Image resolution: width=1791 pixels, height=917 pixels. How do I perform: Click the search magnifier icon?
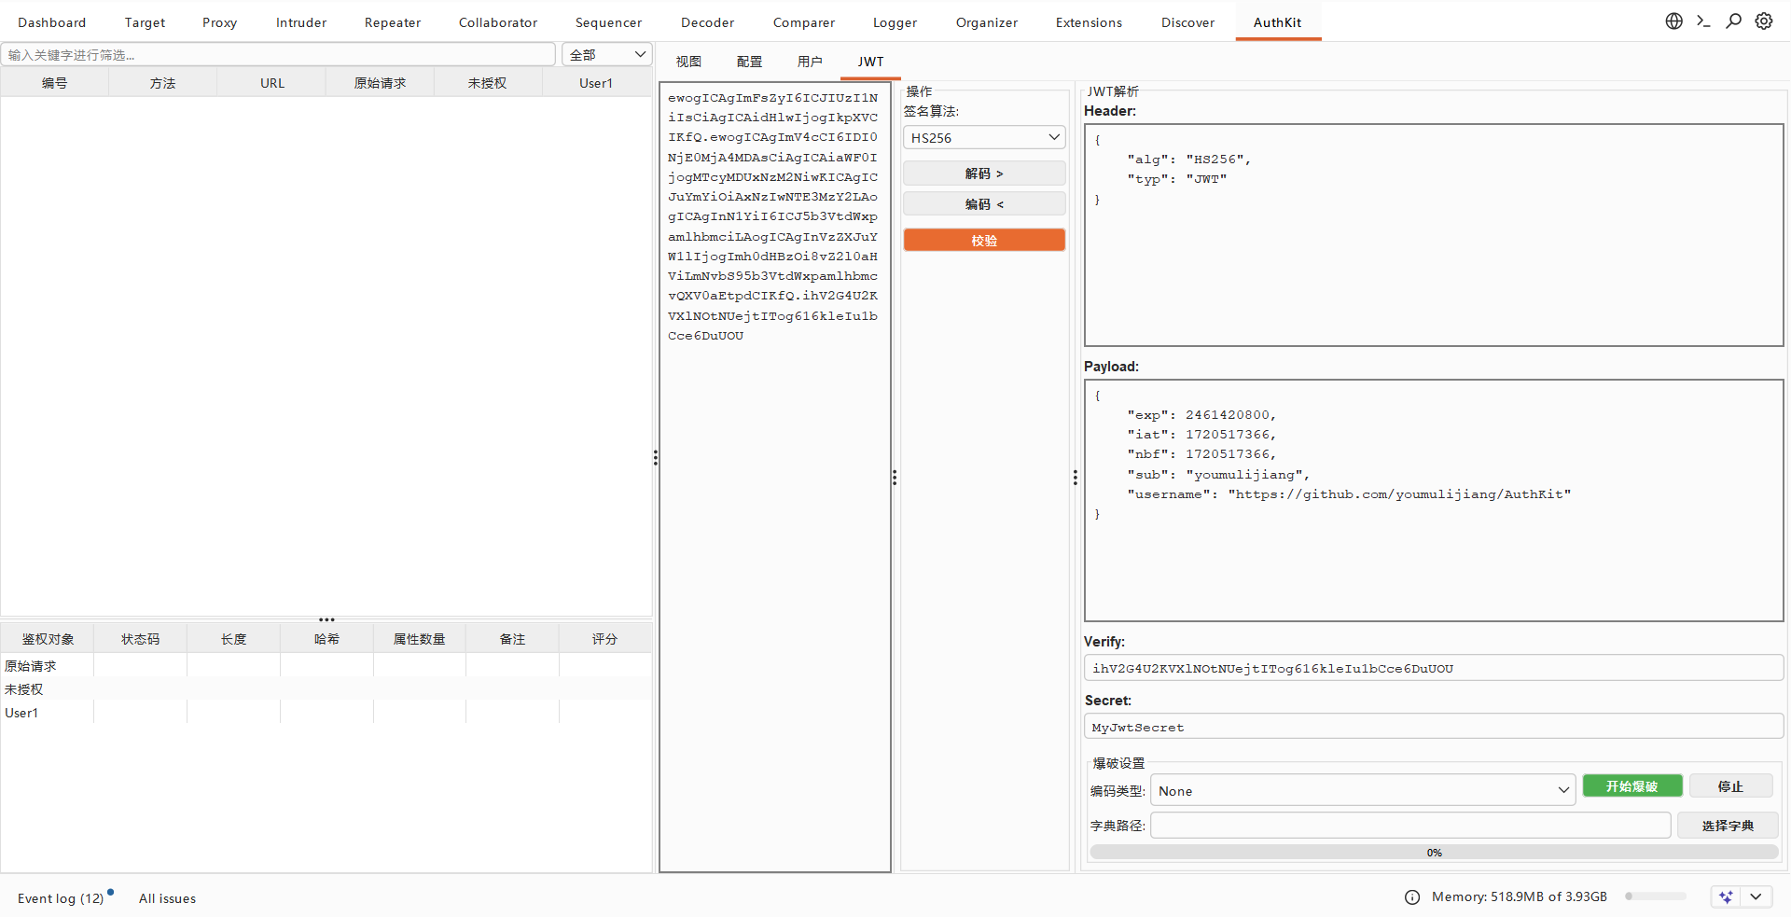(1734, 21)
